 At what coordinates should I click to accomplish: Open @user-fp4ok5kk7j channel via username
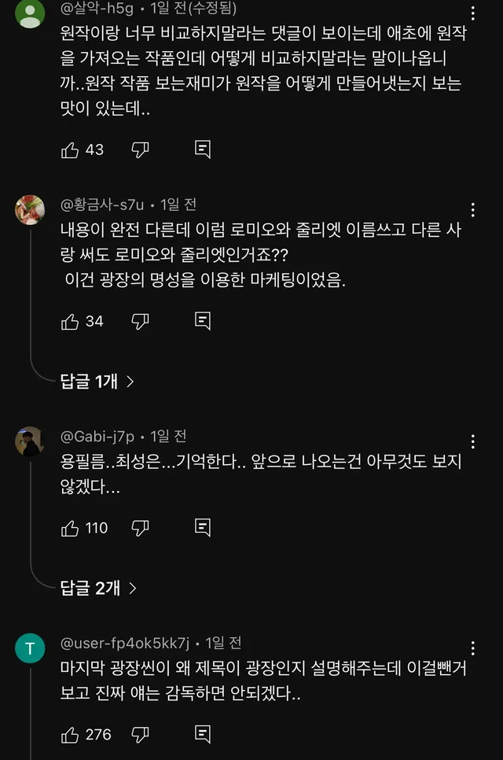(x=125, y=644)
